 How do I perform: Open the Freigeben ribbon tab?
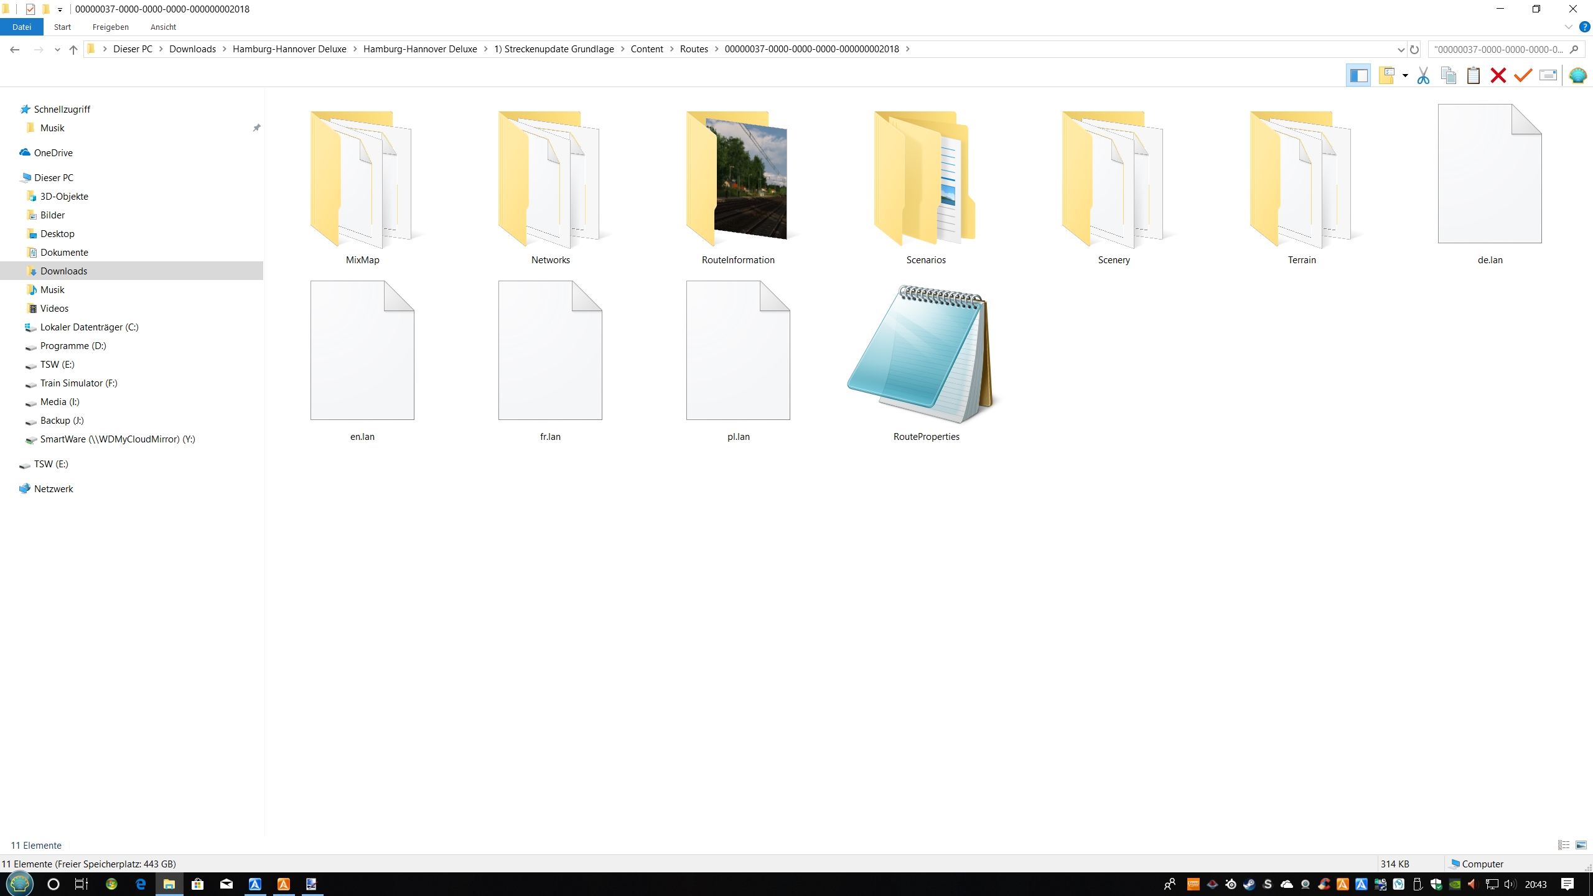pyautogui.click(x=110, y=27)
